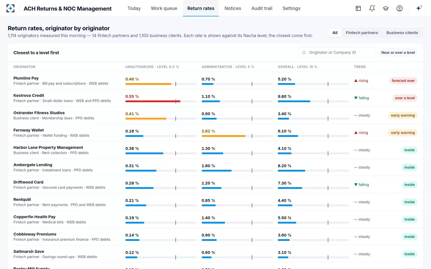Click Plumline Pay forecast over badge
This screenshot has height=269, width=431.
pyautogui.click(x=403, y=81)
